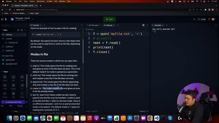Open Finder from the Dock
Viewport: 219px width, 123px height.
pos(9,118)
